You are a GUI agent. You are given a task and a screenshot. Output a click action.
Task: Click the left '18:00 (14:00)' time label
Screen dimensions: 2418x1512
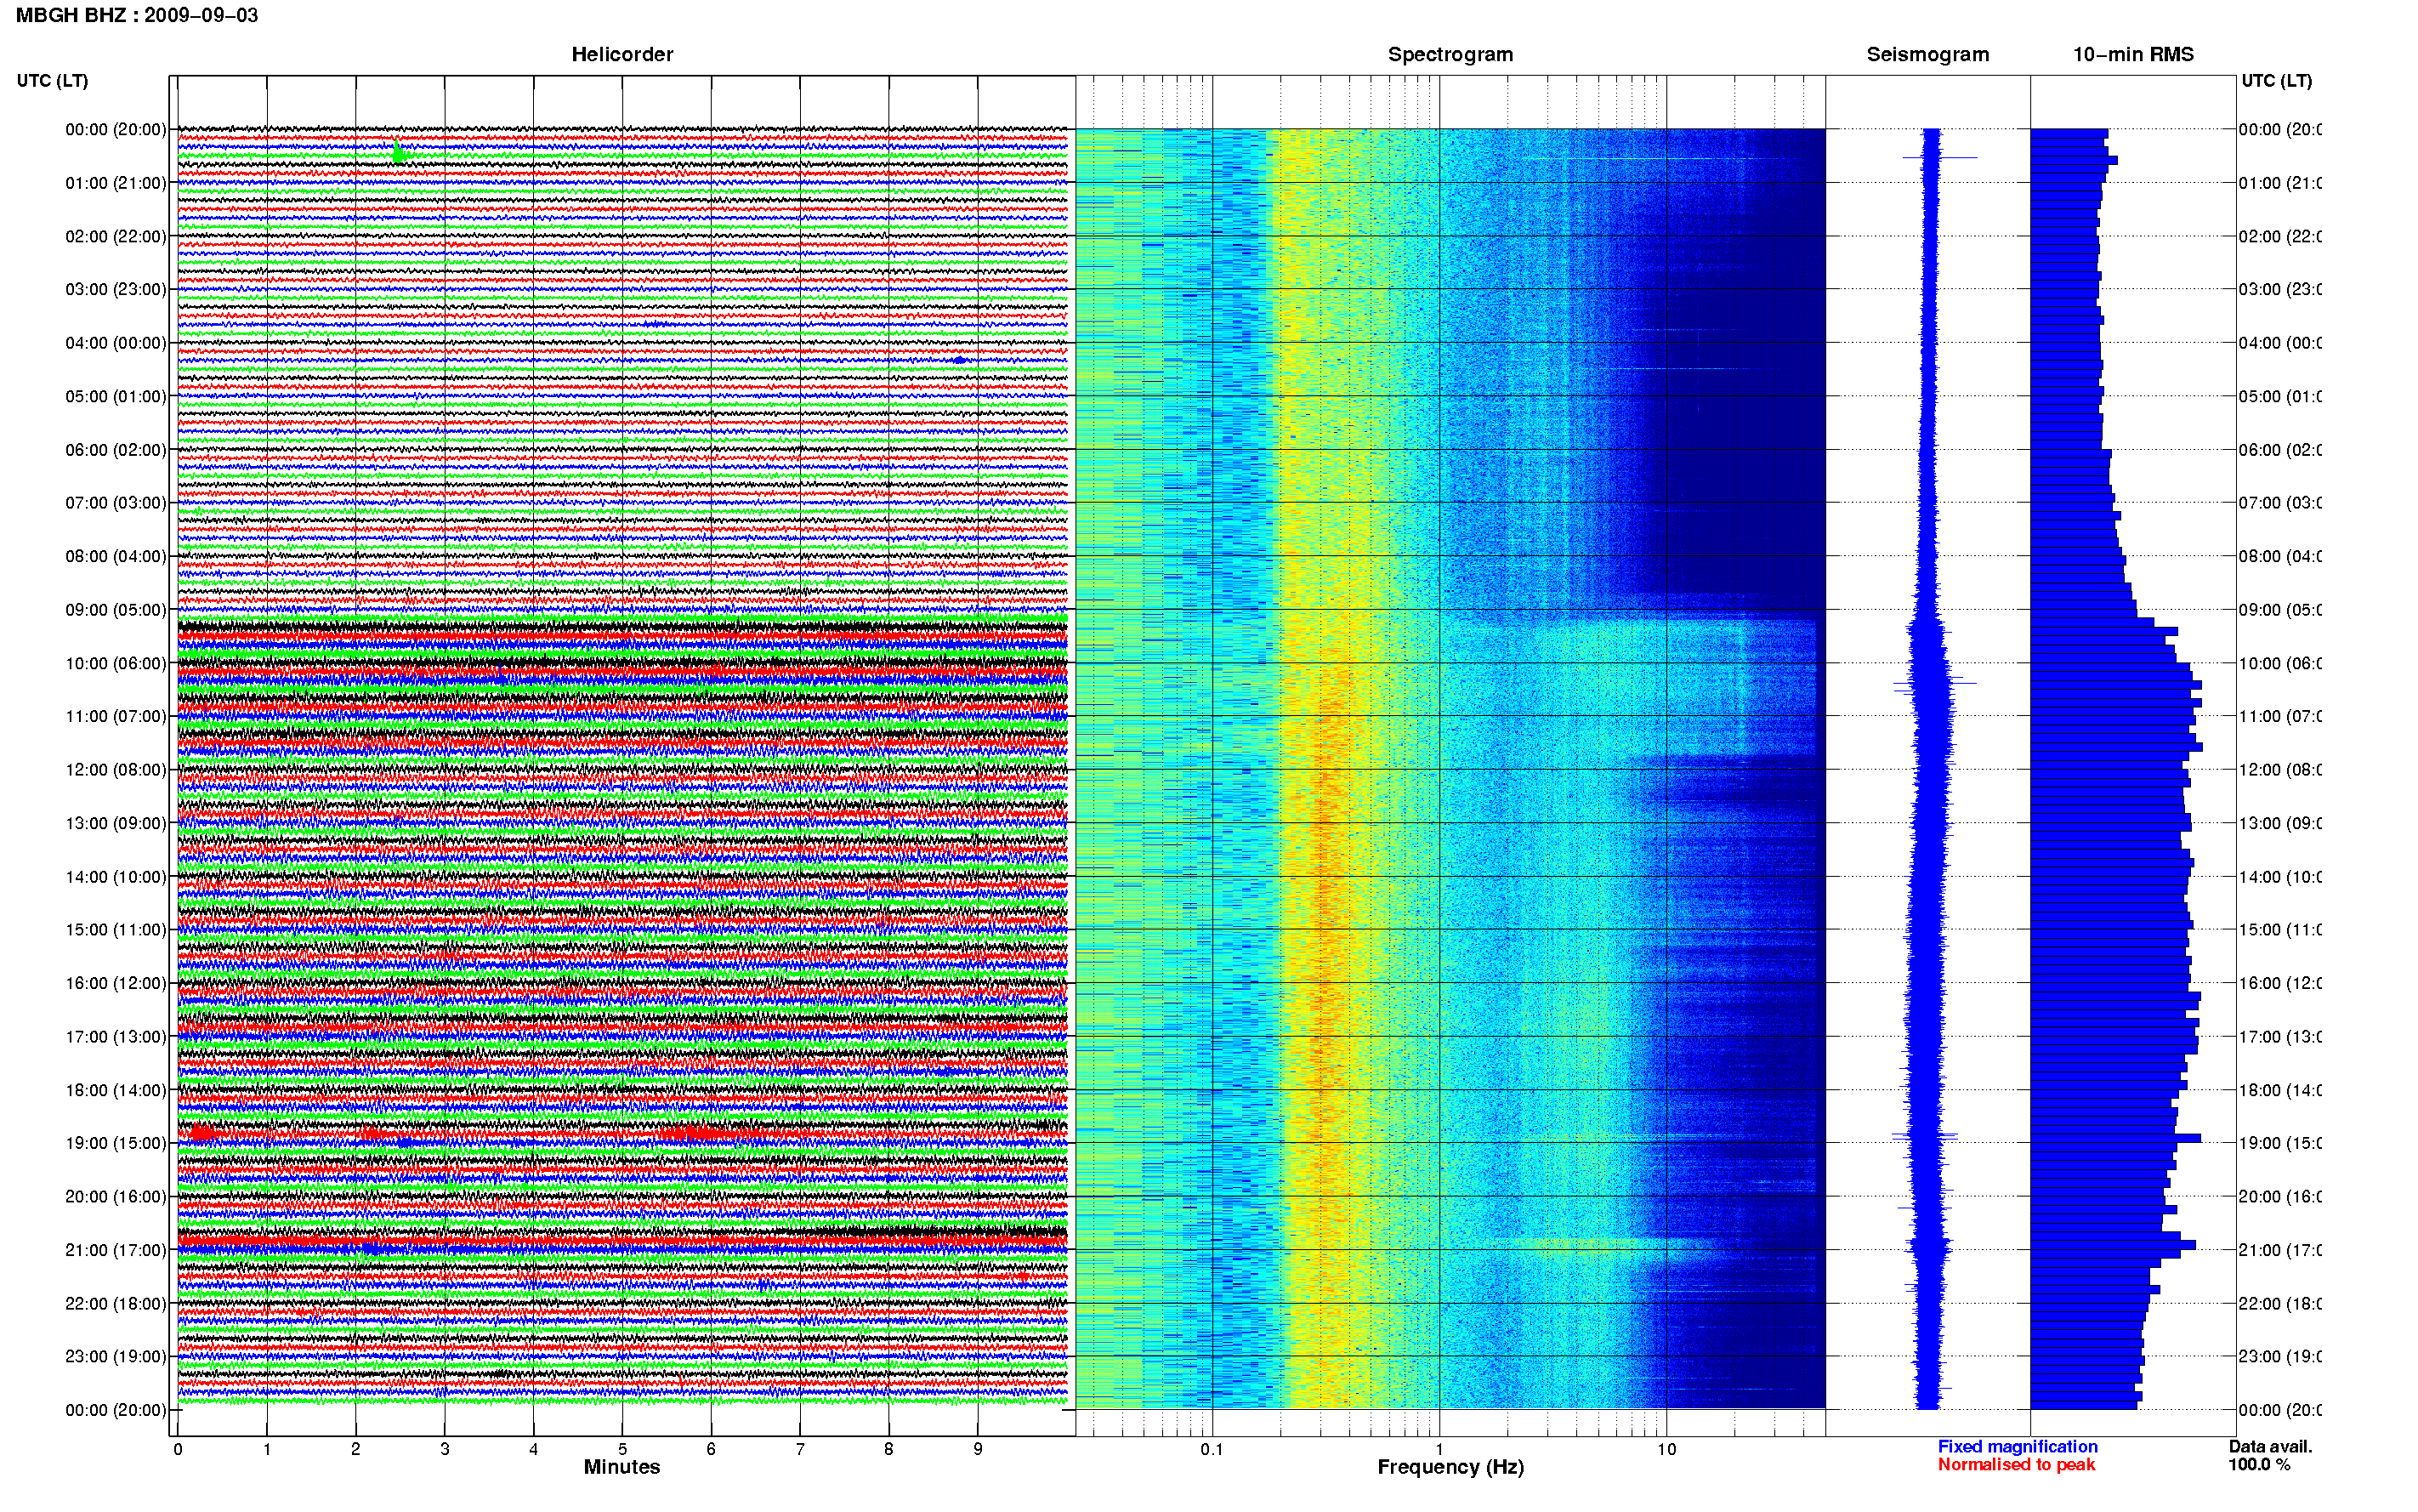pyautogui.click(x=116, y=1090)
